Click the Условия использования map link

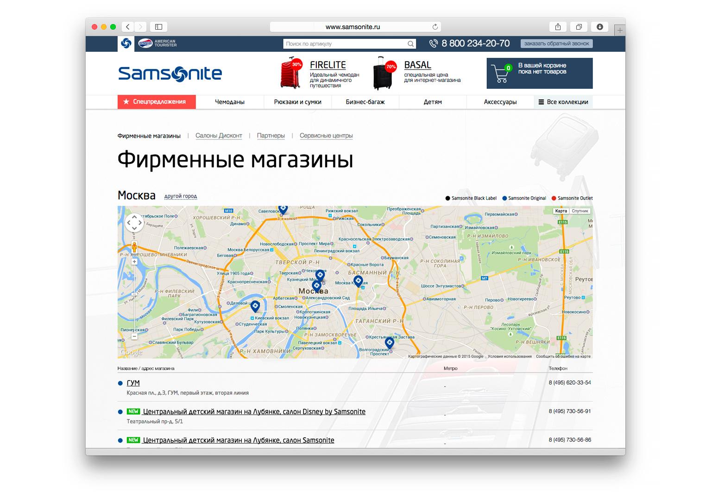[510, 356]
